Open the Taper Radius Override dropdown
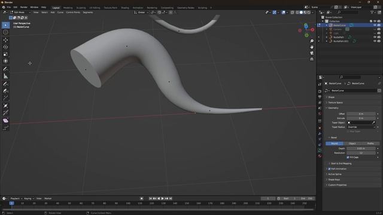This screenshot has width=383, height=215. 361,127
